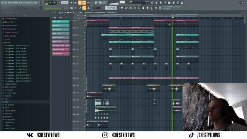The width and height of the screenshot is (247, 139).
Task: Click the Track 1 mute light
Action: [85, 25]
